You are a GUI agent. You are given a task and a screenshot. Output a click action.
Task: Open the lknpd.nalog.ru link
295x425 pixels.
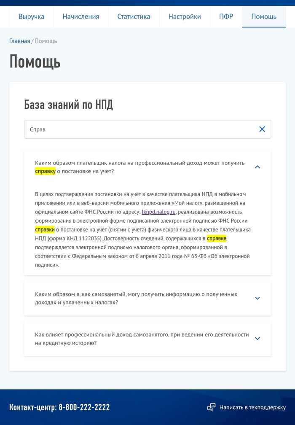pyautogui.click(x=158, y=212)
